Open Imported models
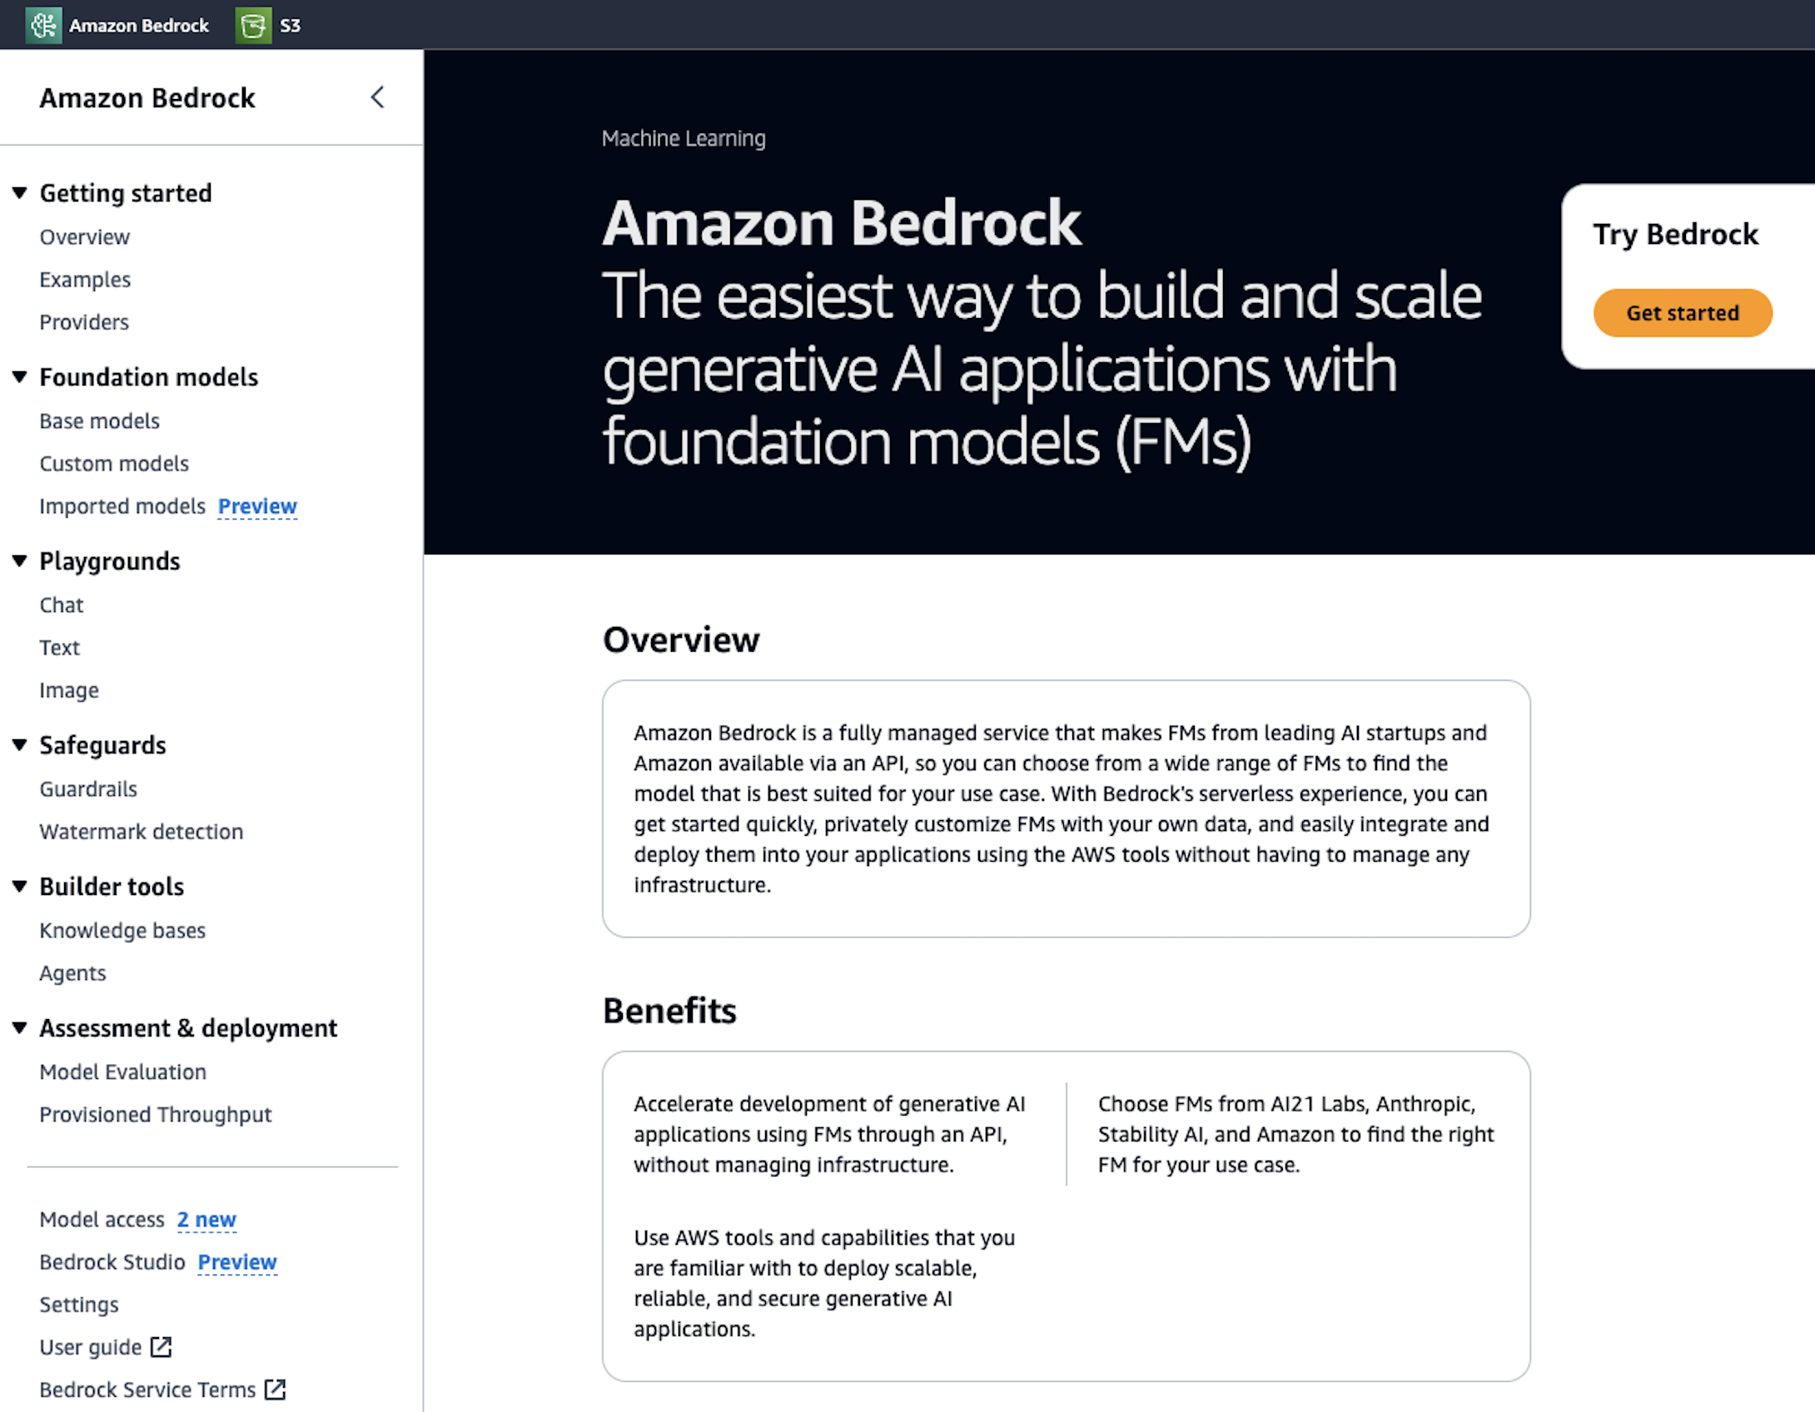The image size is (1815, 1412). (x=122, y=506)
